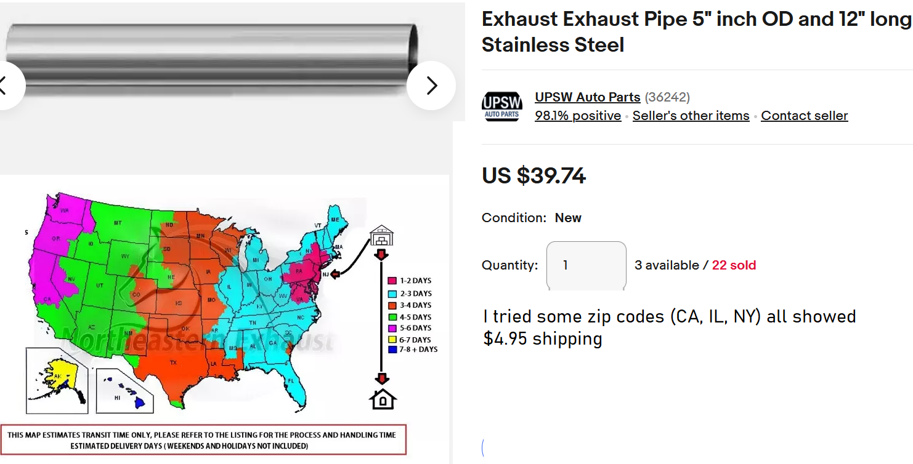913x464 pixels.
Task: Click the warehouse icon on shipping map
Action: point(381,235)
